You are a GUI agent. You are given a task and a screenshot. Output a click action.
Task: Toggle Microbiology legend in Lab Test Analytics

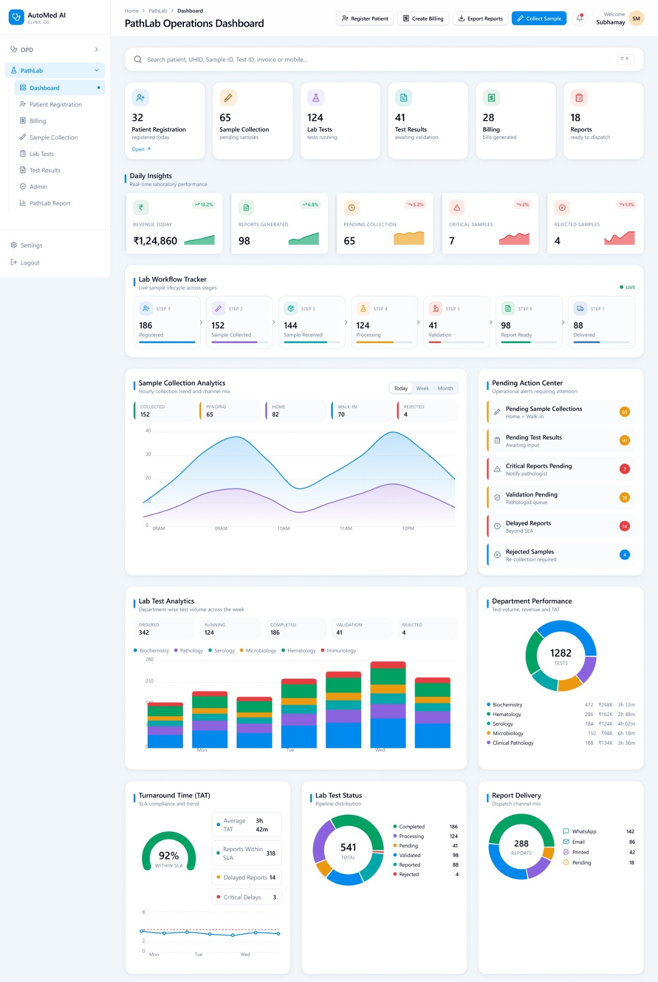(x=258, y=651)
